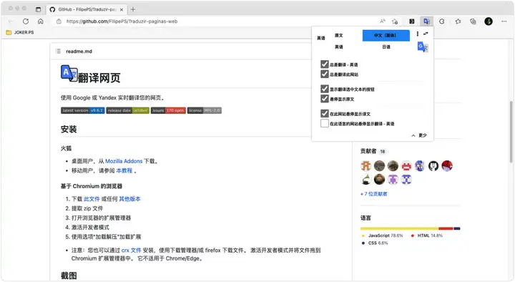Click the readme.md file title
The image size is (515, 282).
[79, 52]
